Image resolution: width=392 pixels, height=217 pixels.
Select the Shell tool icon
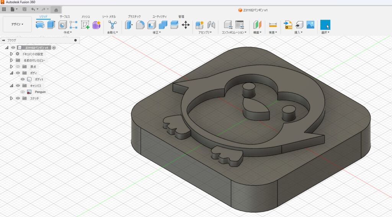tap(152, 25)
